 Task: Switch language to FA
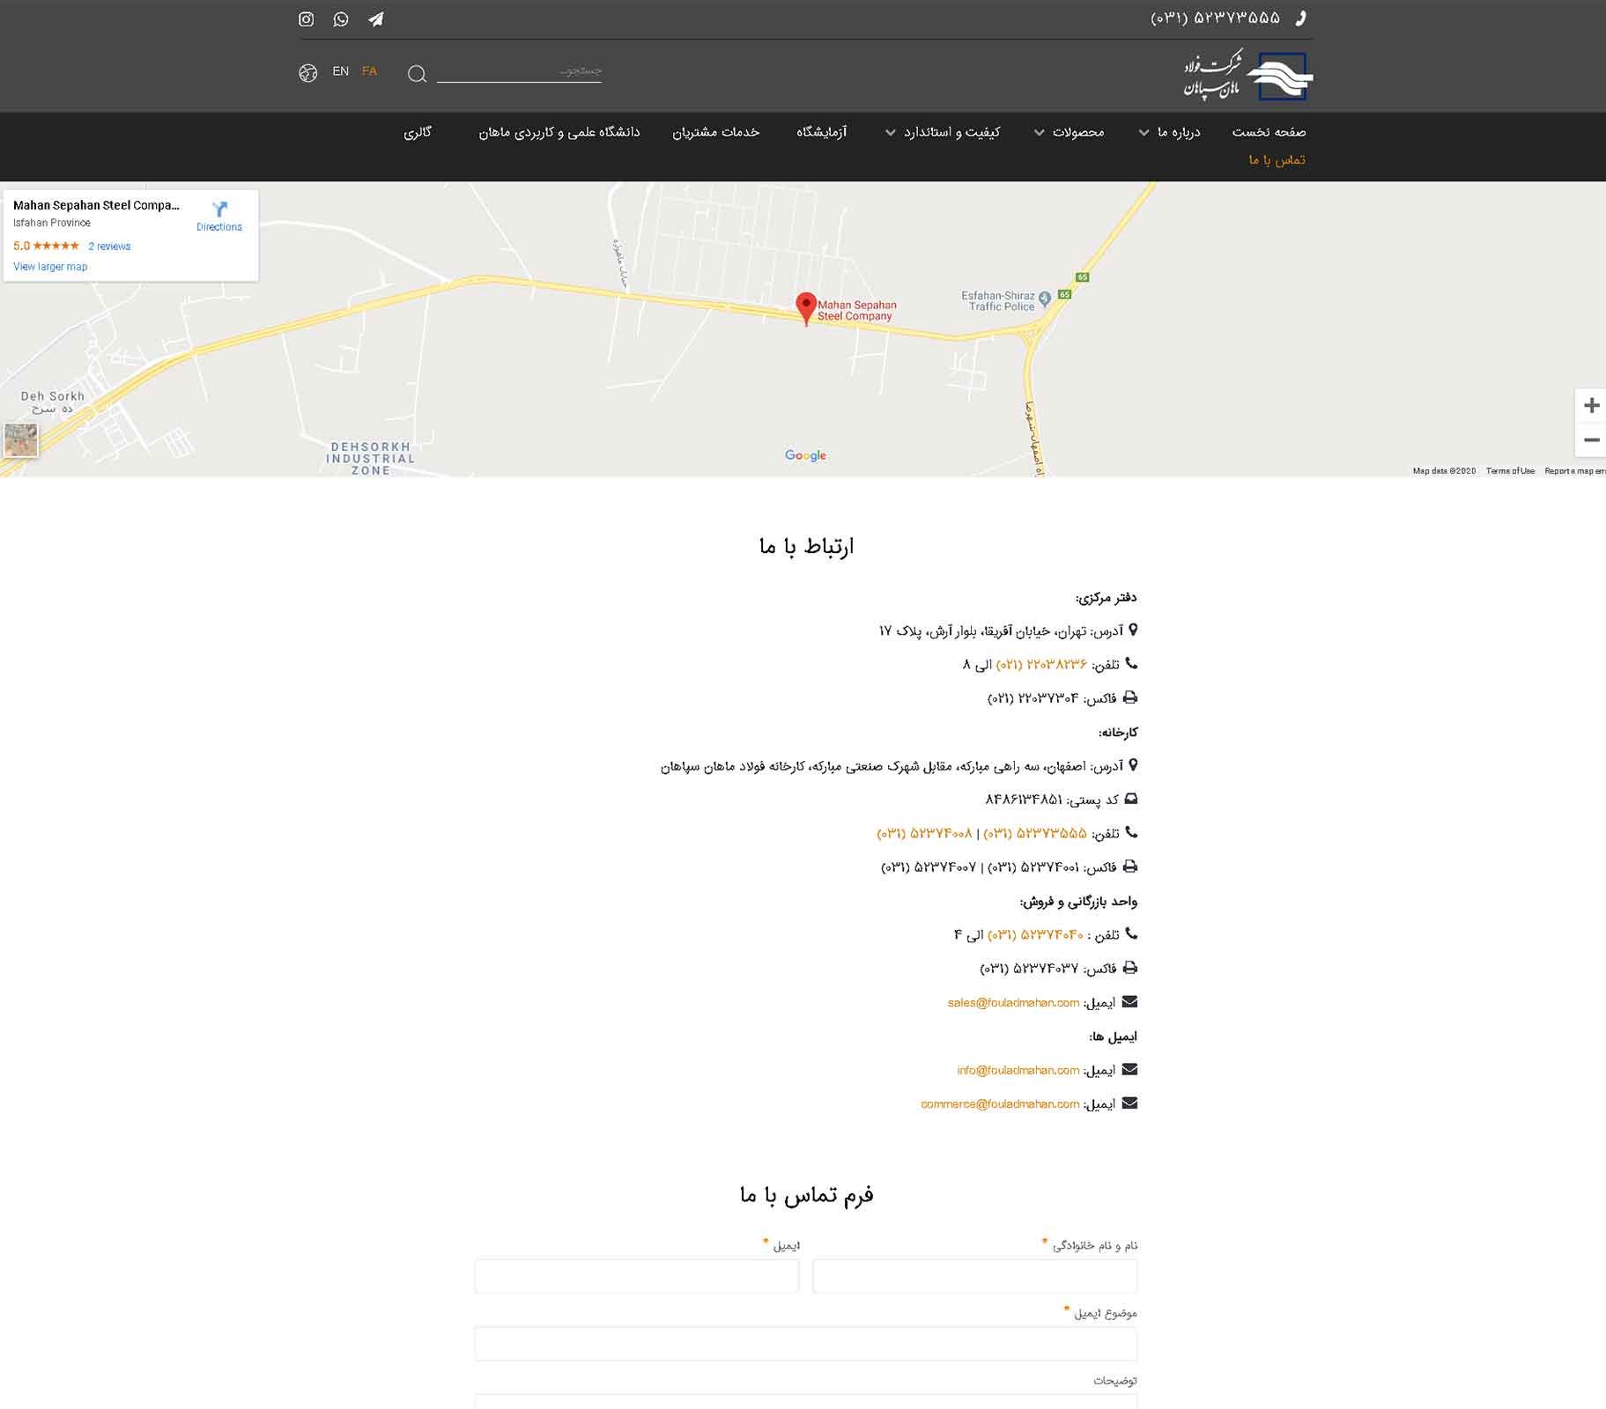pos(369,71)
